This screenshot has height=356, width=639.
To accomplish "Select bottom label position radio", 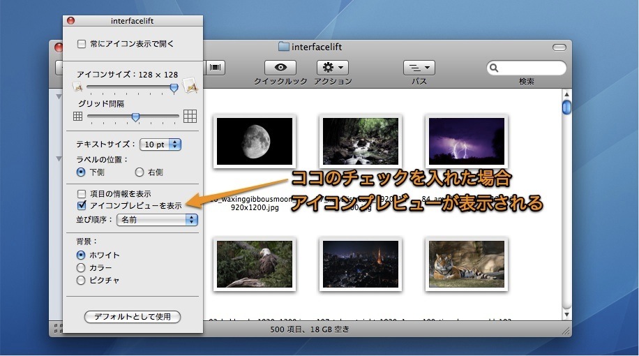I will point(81,172).
